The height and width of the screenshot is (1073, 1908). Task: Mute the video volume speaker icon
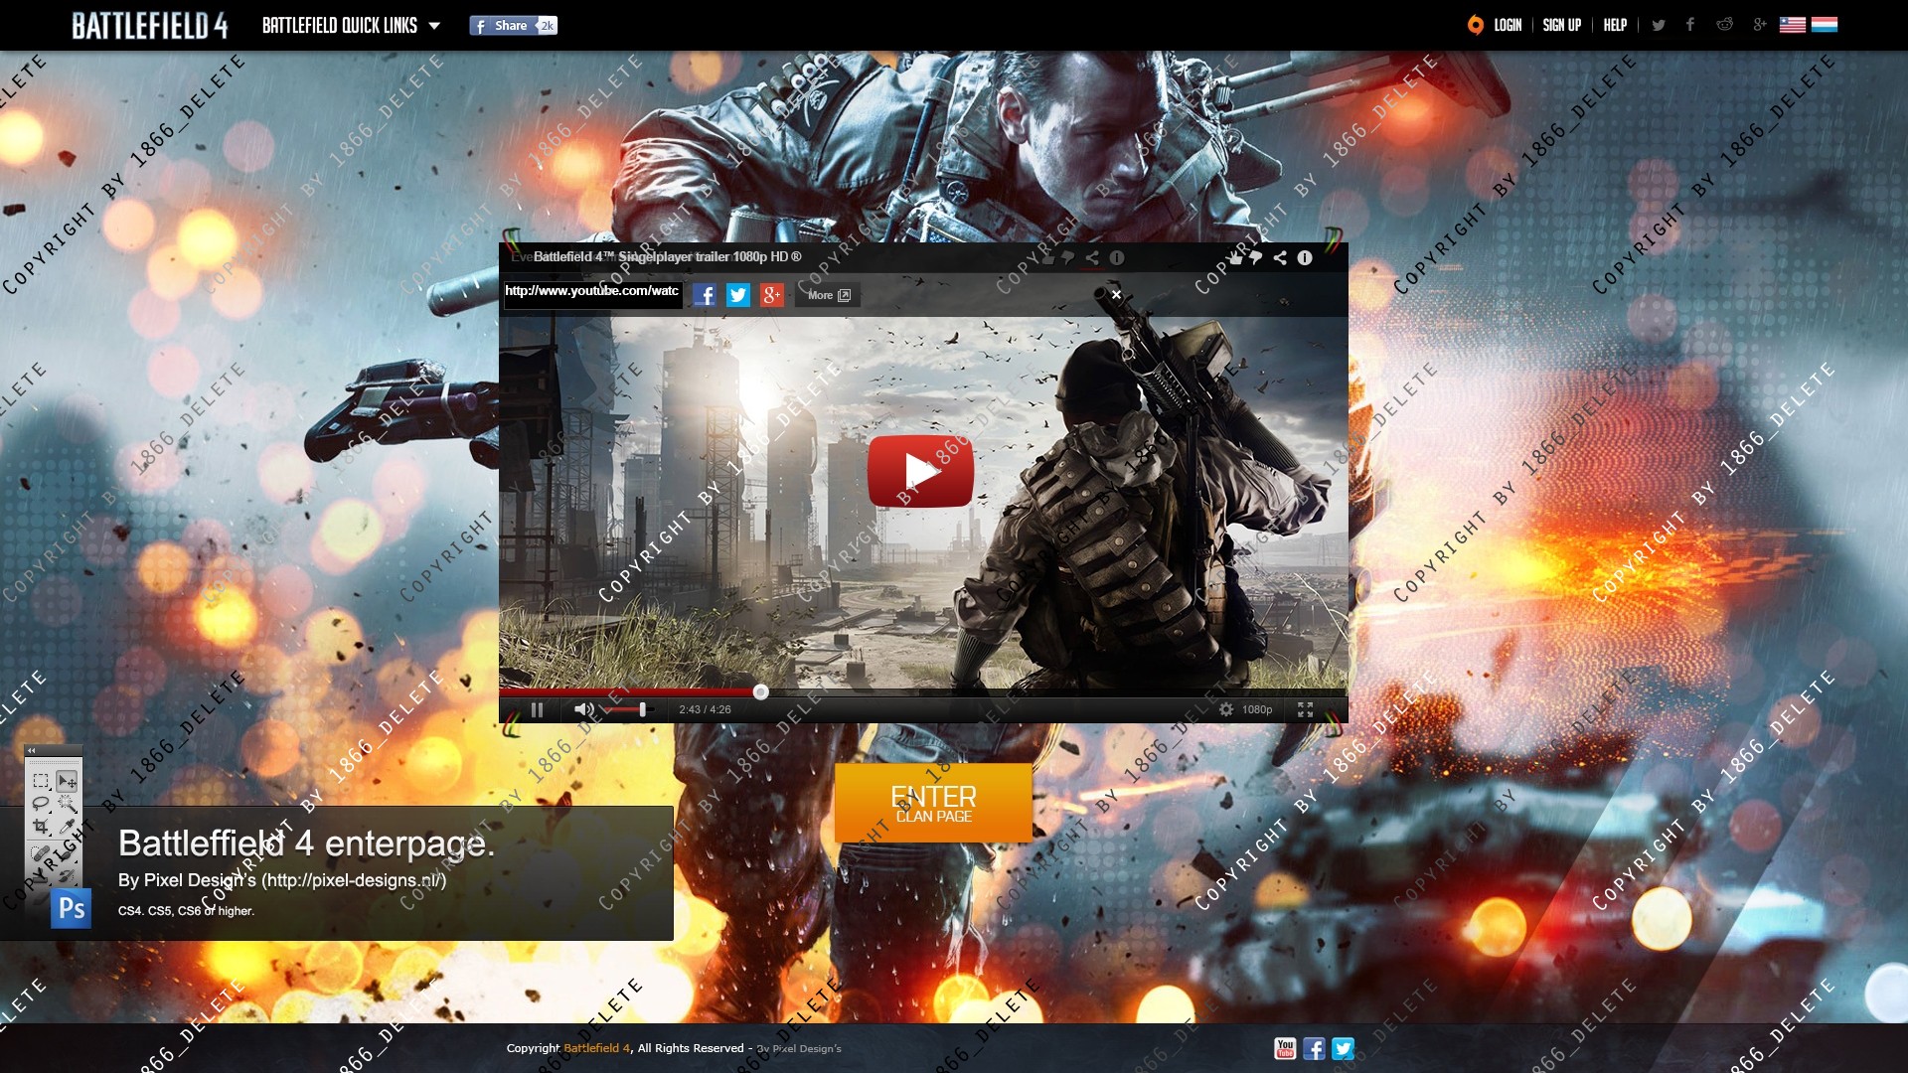pos(583,709)
